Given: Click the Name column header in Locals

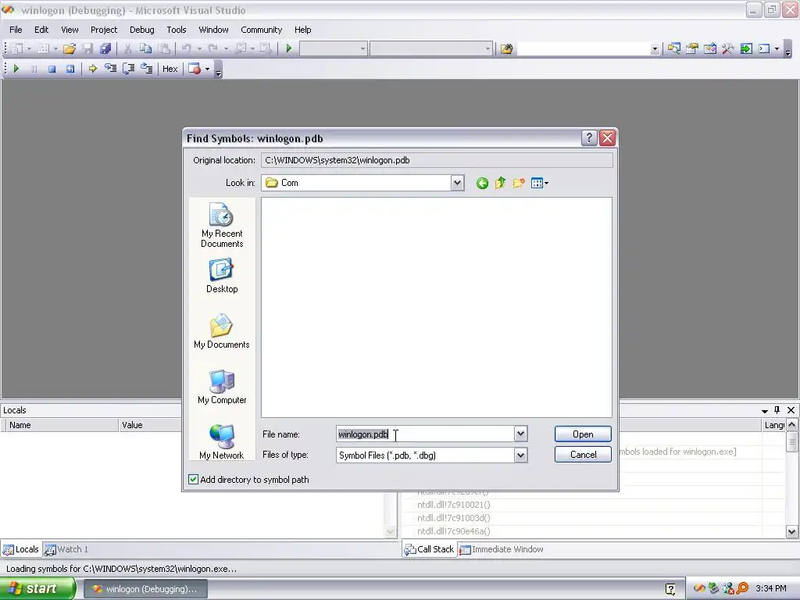Looking at the screenshot, I should pos(61,425).
